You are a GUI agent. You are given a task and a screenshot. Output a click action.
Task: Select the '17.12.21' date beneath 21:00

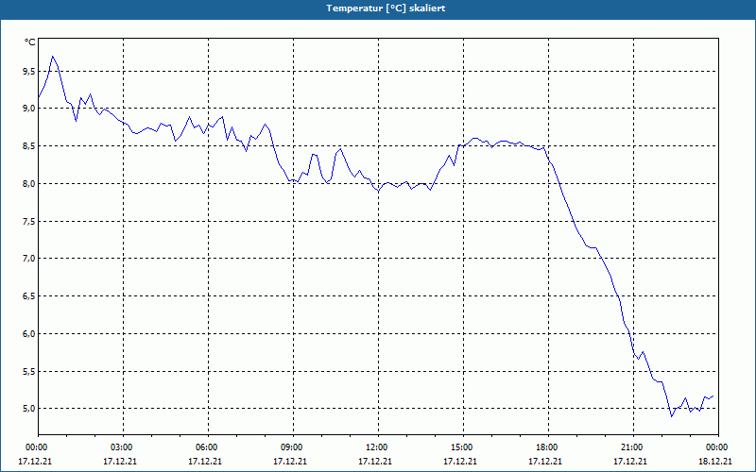(x=630, y=462)
